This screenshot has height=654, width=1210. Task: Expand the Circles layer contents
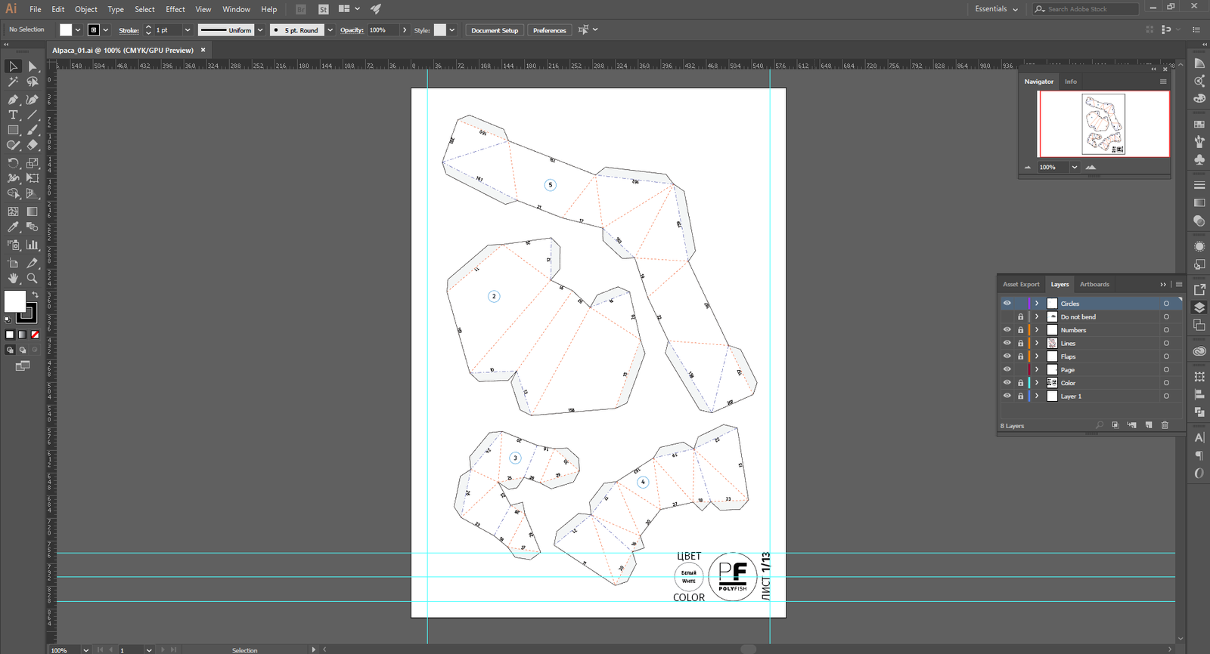[1037, 304]
